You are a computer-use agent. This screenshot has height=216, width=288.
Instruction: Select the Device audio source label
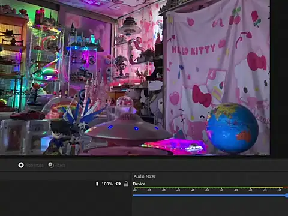(139, 184)
